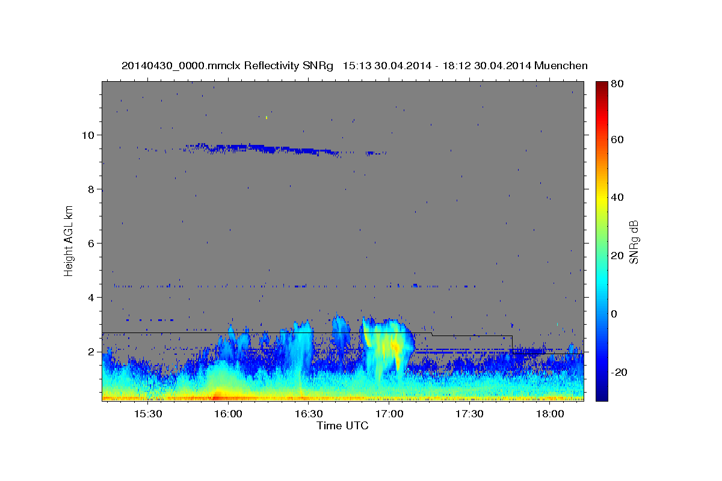
Task: Click the colorbar value 40
Action: (619, 197)
